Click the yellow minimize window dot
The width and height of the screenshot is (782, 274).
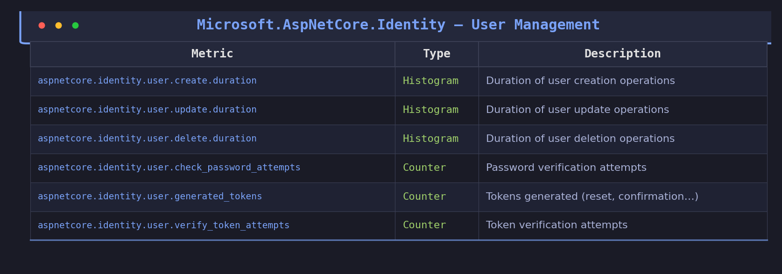coord(58,25)
